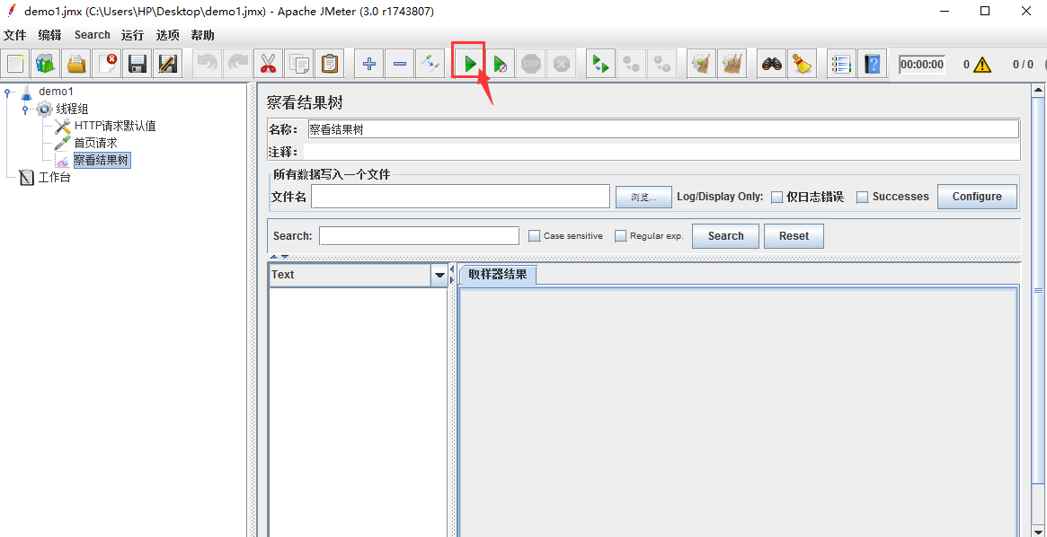Select 察看结果树 listener in the tree
Image resolution: width=1047 pixels, height=537 pixels.
point(102,160)
